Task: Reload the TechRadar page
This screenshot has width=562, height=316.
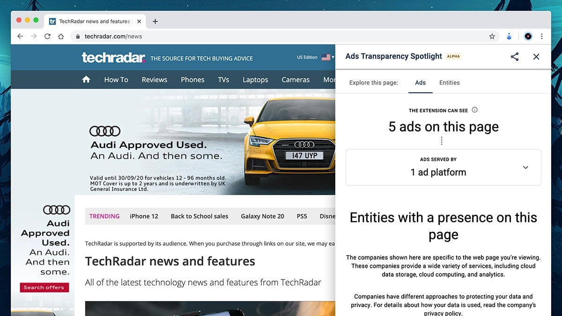Action: coord(47,36)
